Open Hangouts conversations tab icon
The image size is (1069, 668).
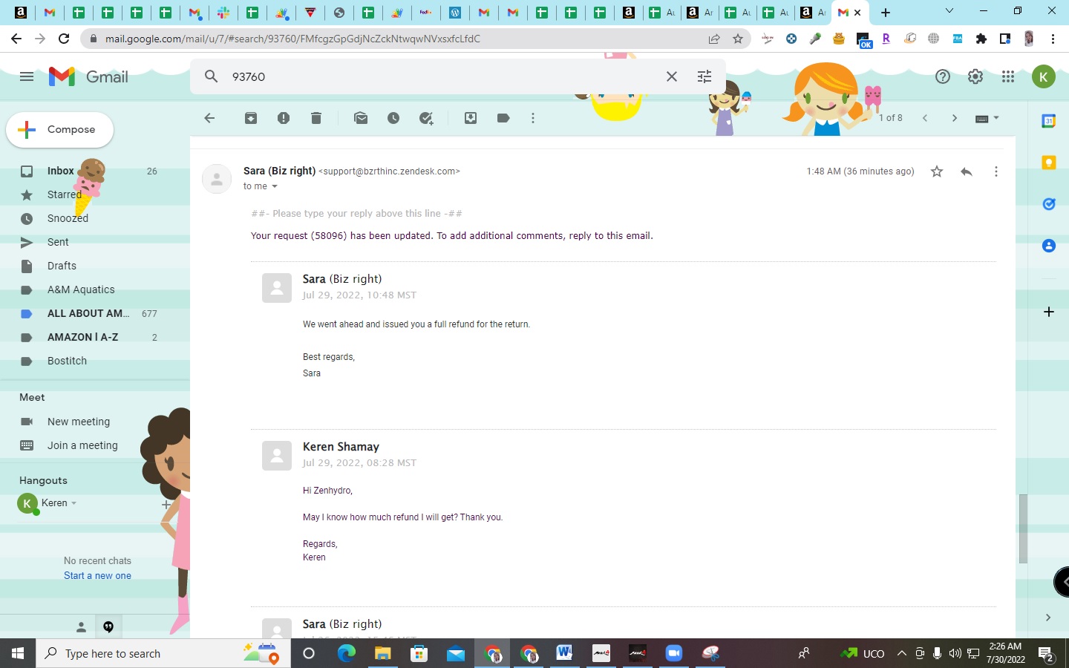pos(108,627)
